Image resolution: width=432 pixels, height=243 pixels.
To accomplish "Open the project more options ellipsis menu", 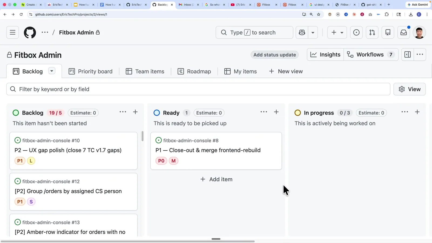I will point(420,55).
